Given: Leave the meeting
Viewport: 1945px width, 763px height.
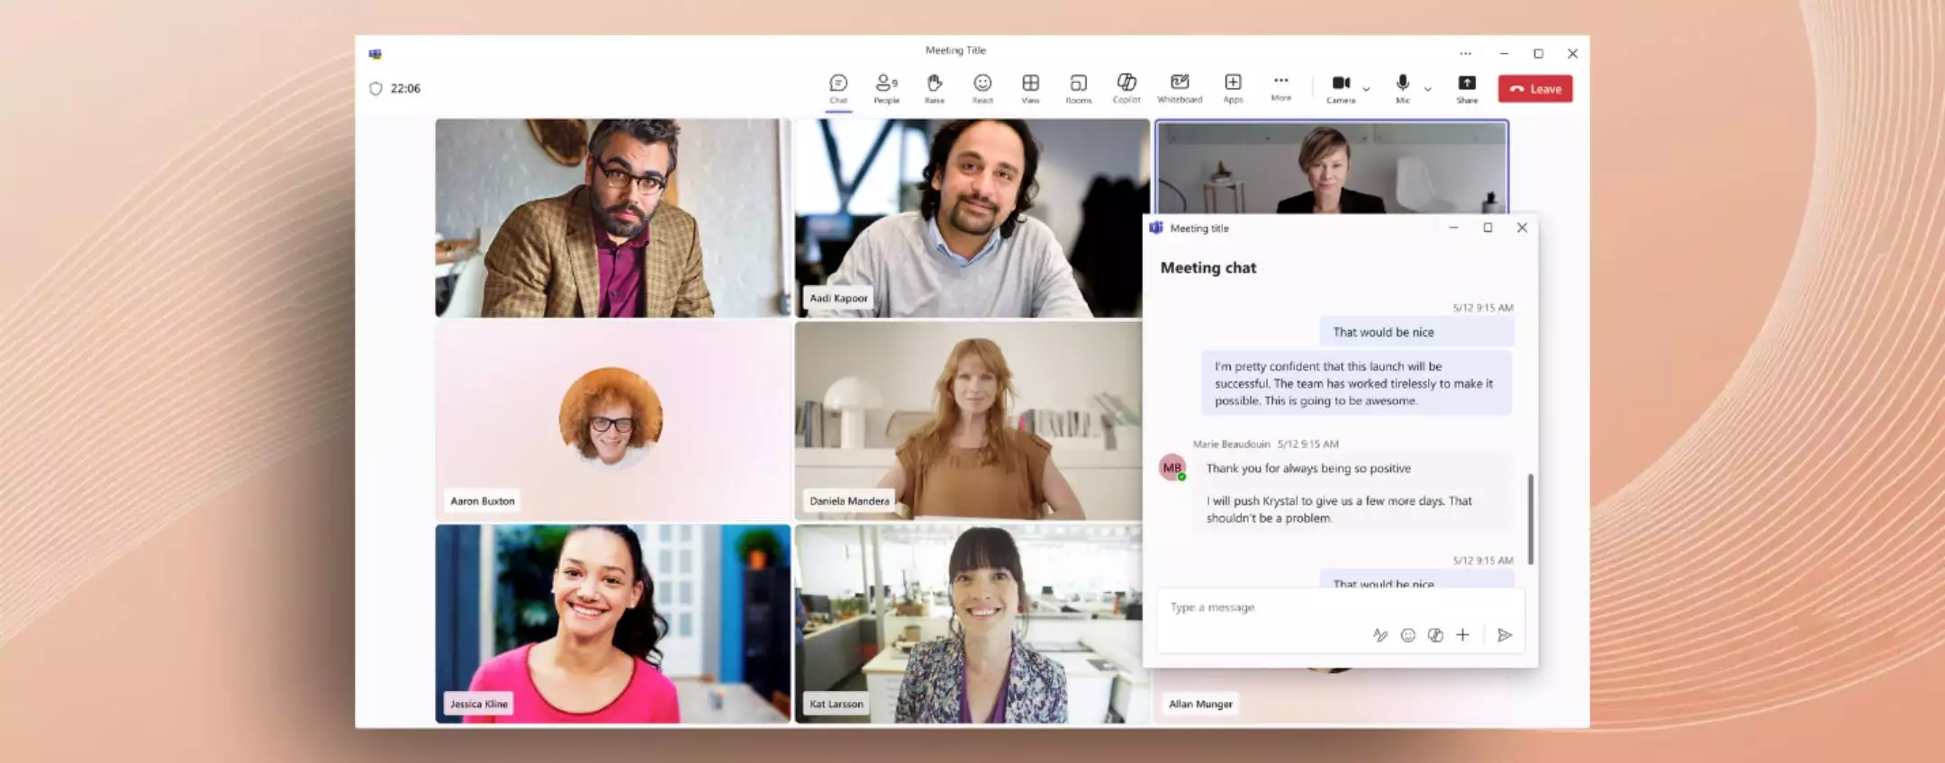Looking at the screenshot, I should pyautogui.click(x=1535, y=88).
